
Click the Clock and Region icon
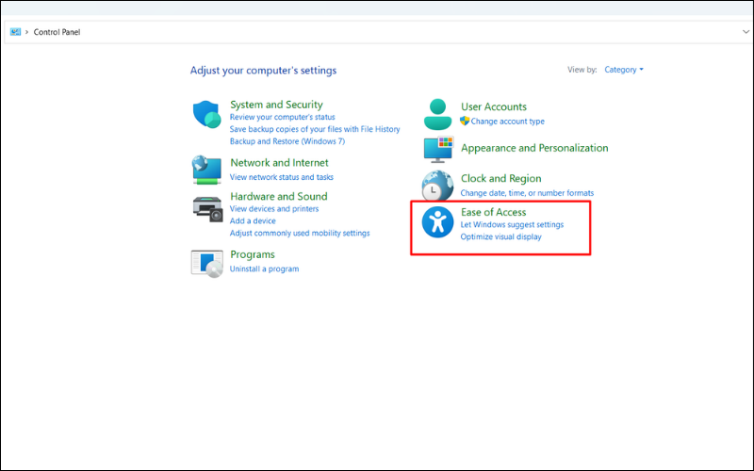[437, 186]
